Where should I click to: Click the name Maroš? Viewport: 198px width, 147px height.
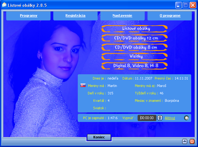(162, 86)
